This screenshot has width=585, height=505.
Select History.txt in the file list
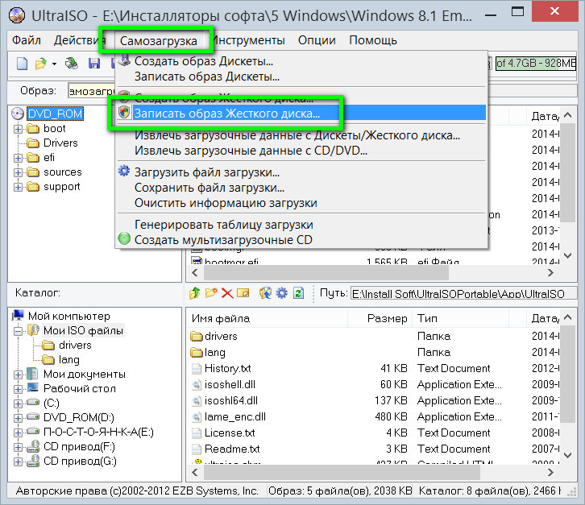[x=227, y=369]
